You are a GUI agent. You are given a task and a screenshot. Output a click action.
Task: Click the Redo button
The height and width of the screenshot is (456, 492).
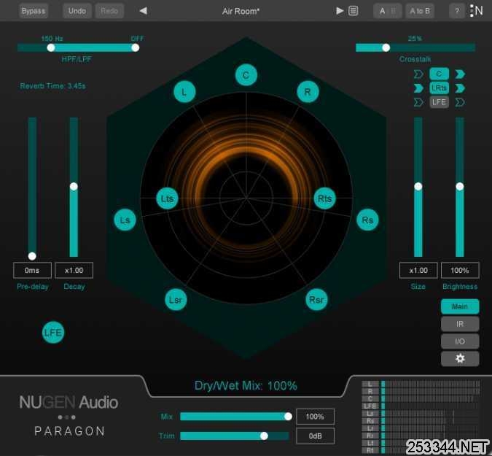coord(109,11)
